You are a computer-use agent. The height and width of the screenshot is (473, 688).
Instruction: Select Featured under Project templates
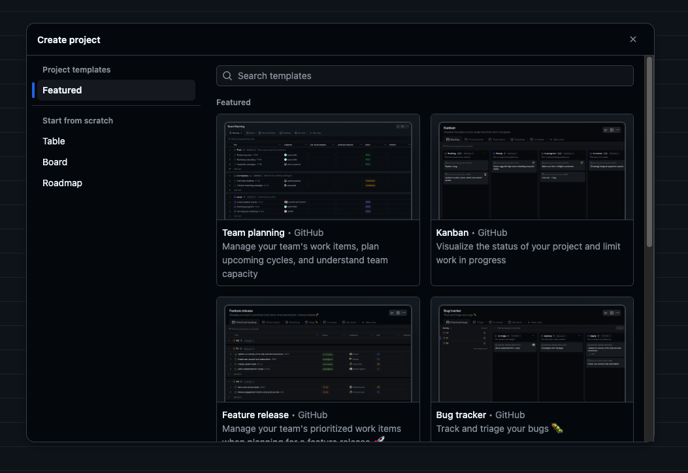(62, 90)
